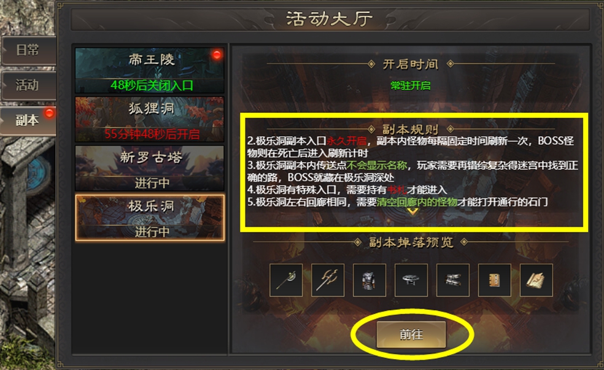
Task: Click red notification dot on 帝王陵
Action: (x=217, y=55)
